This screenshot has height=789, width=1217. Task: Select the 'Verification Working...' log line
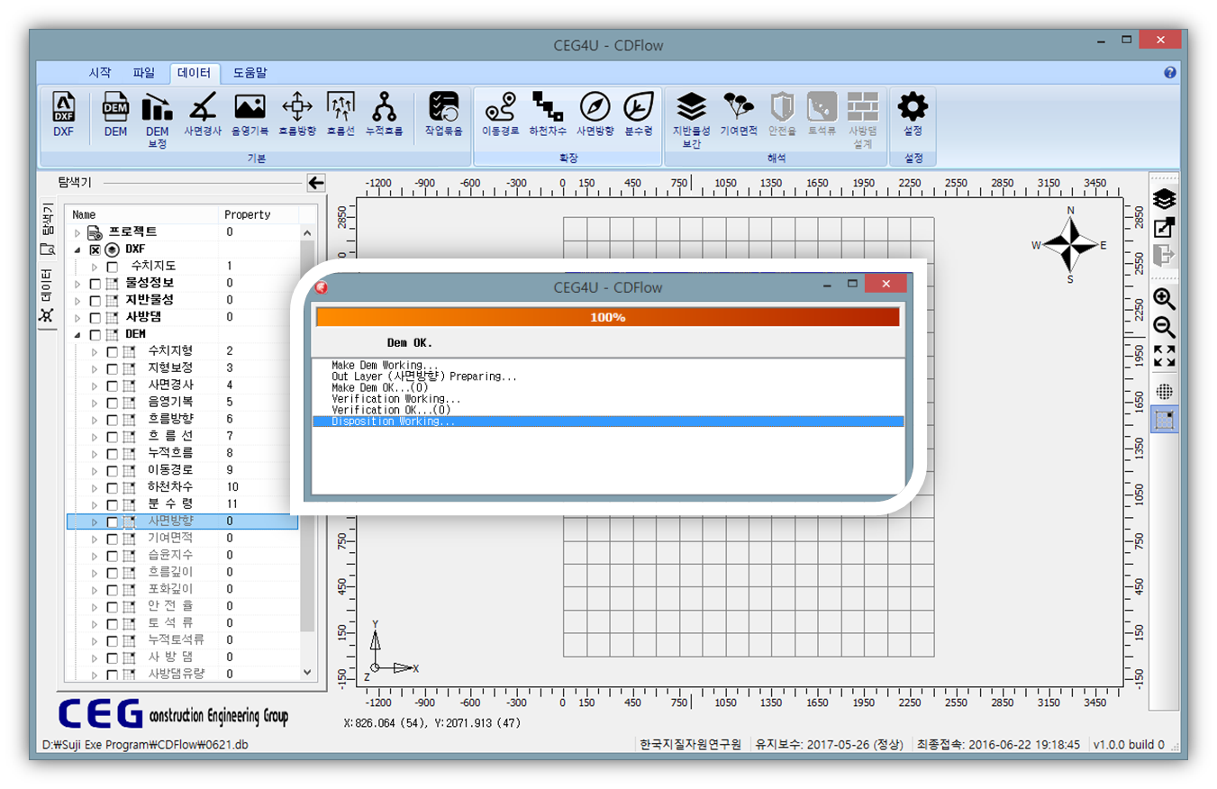coord(607,398)
